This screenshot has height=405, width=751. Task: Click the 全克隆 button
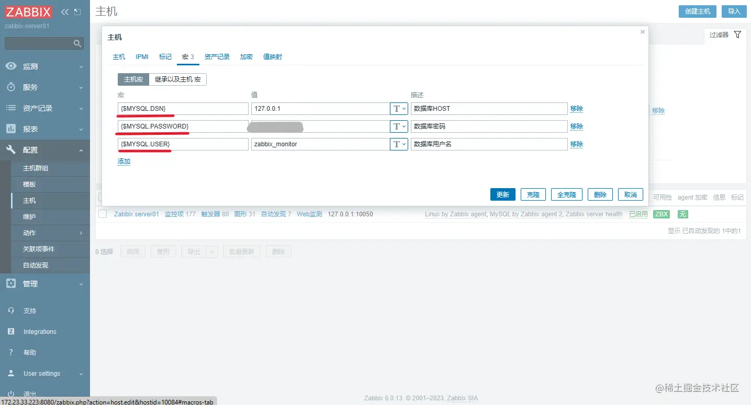pos(567,194)
